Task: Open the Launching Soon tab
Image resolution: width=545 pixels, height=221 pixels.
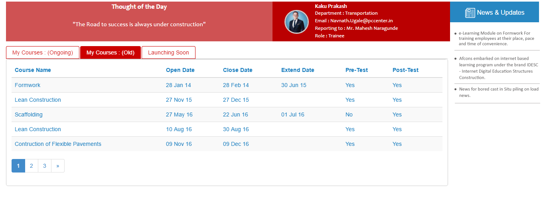Action: [x=168, y=52]
